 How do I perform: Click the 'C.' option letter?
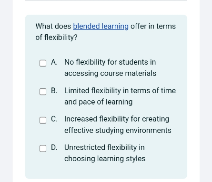(x=54, y=119)
